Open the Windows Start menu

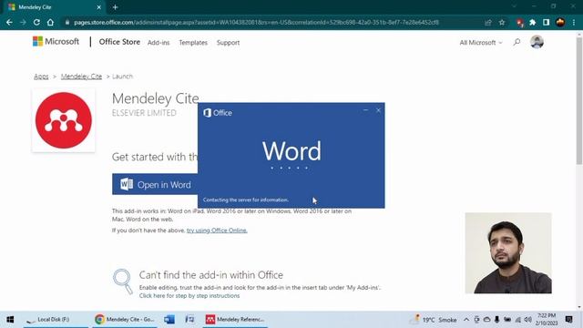(x=10, y=320)
